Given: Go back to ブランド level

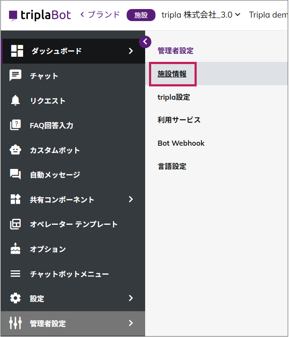Looking at the screenshot, I should 100,15.
